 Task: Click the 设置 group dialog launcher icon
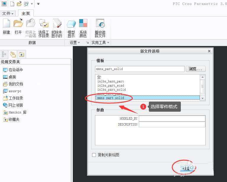pos(87,43)
